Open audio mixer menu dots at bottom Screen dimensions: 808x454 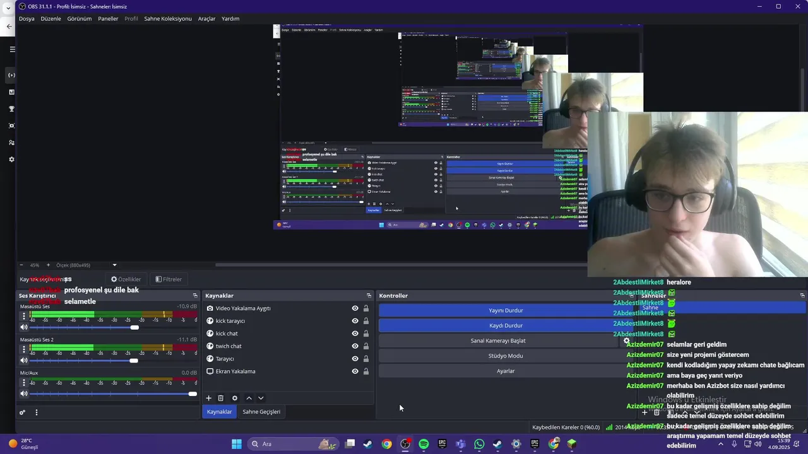pyautogui.click(x=36, y=412)
